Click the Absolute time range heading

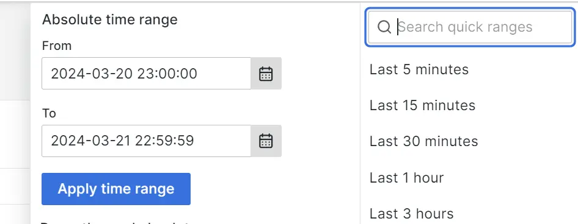tap(110, 19)
